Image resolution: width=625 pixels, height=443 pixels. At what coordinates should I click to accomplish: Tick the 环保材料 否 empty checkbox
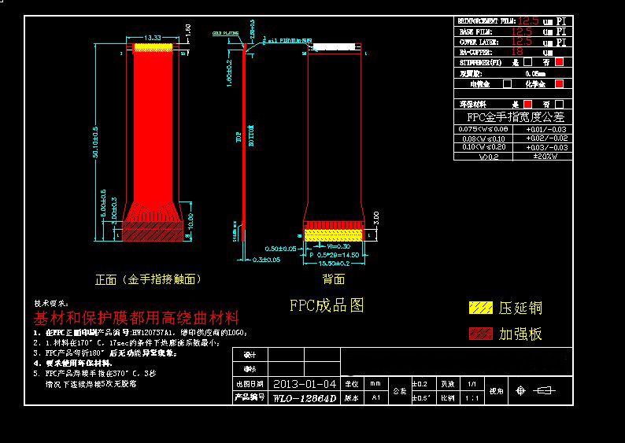coord(559,105)
